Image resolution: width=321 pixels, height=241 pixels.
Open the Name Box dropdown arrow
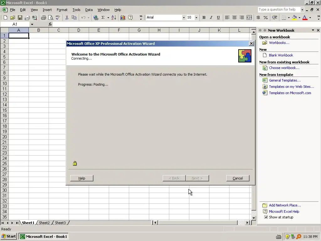click(x=32, y=24)
